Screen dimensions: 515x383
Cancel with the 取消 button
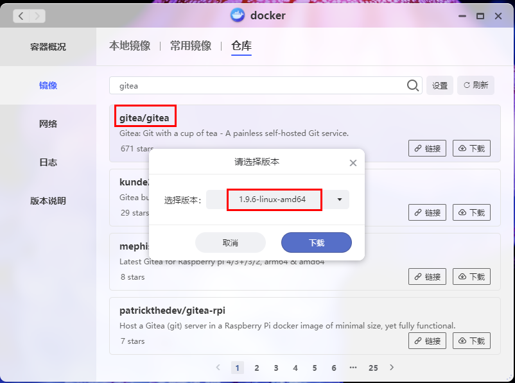coord(231,243)
